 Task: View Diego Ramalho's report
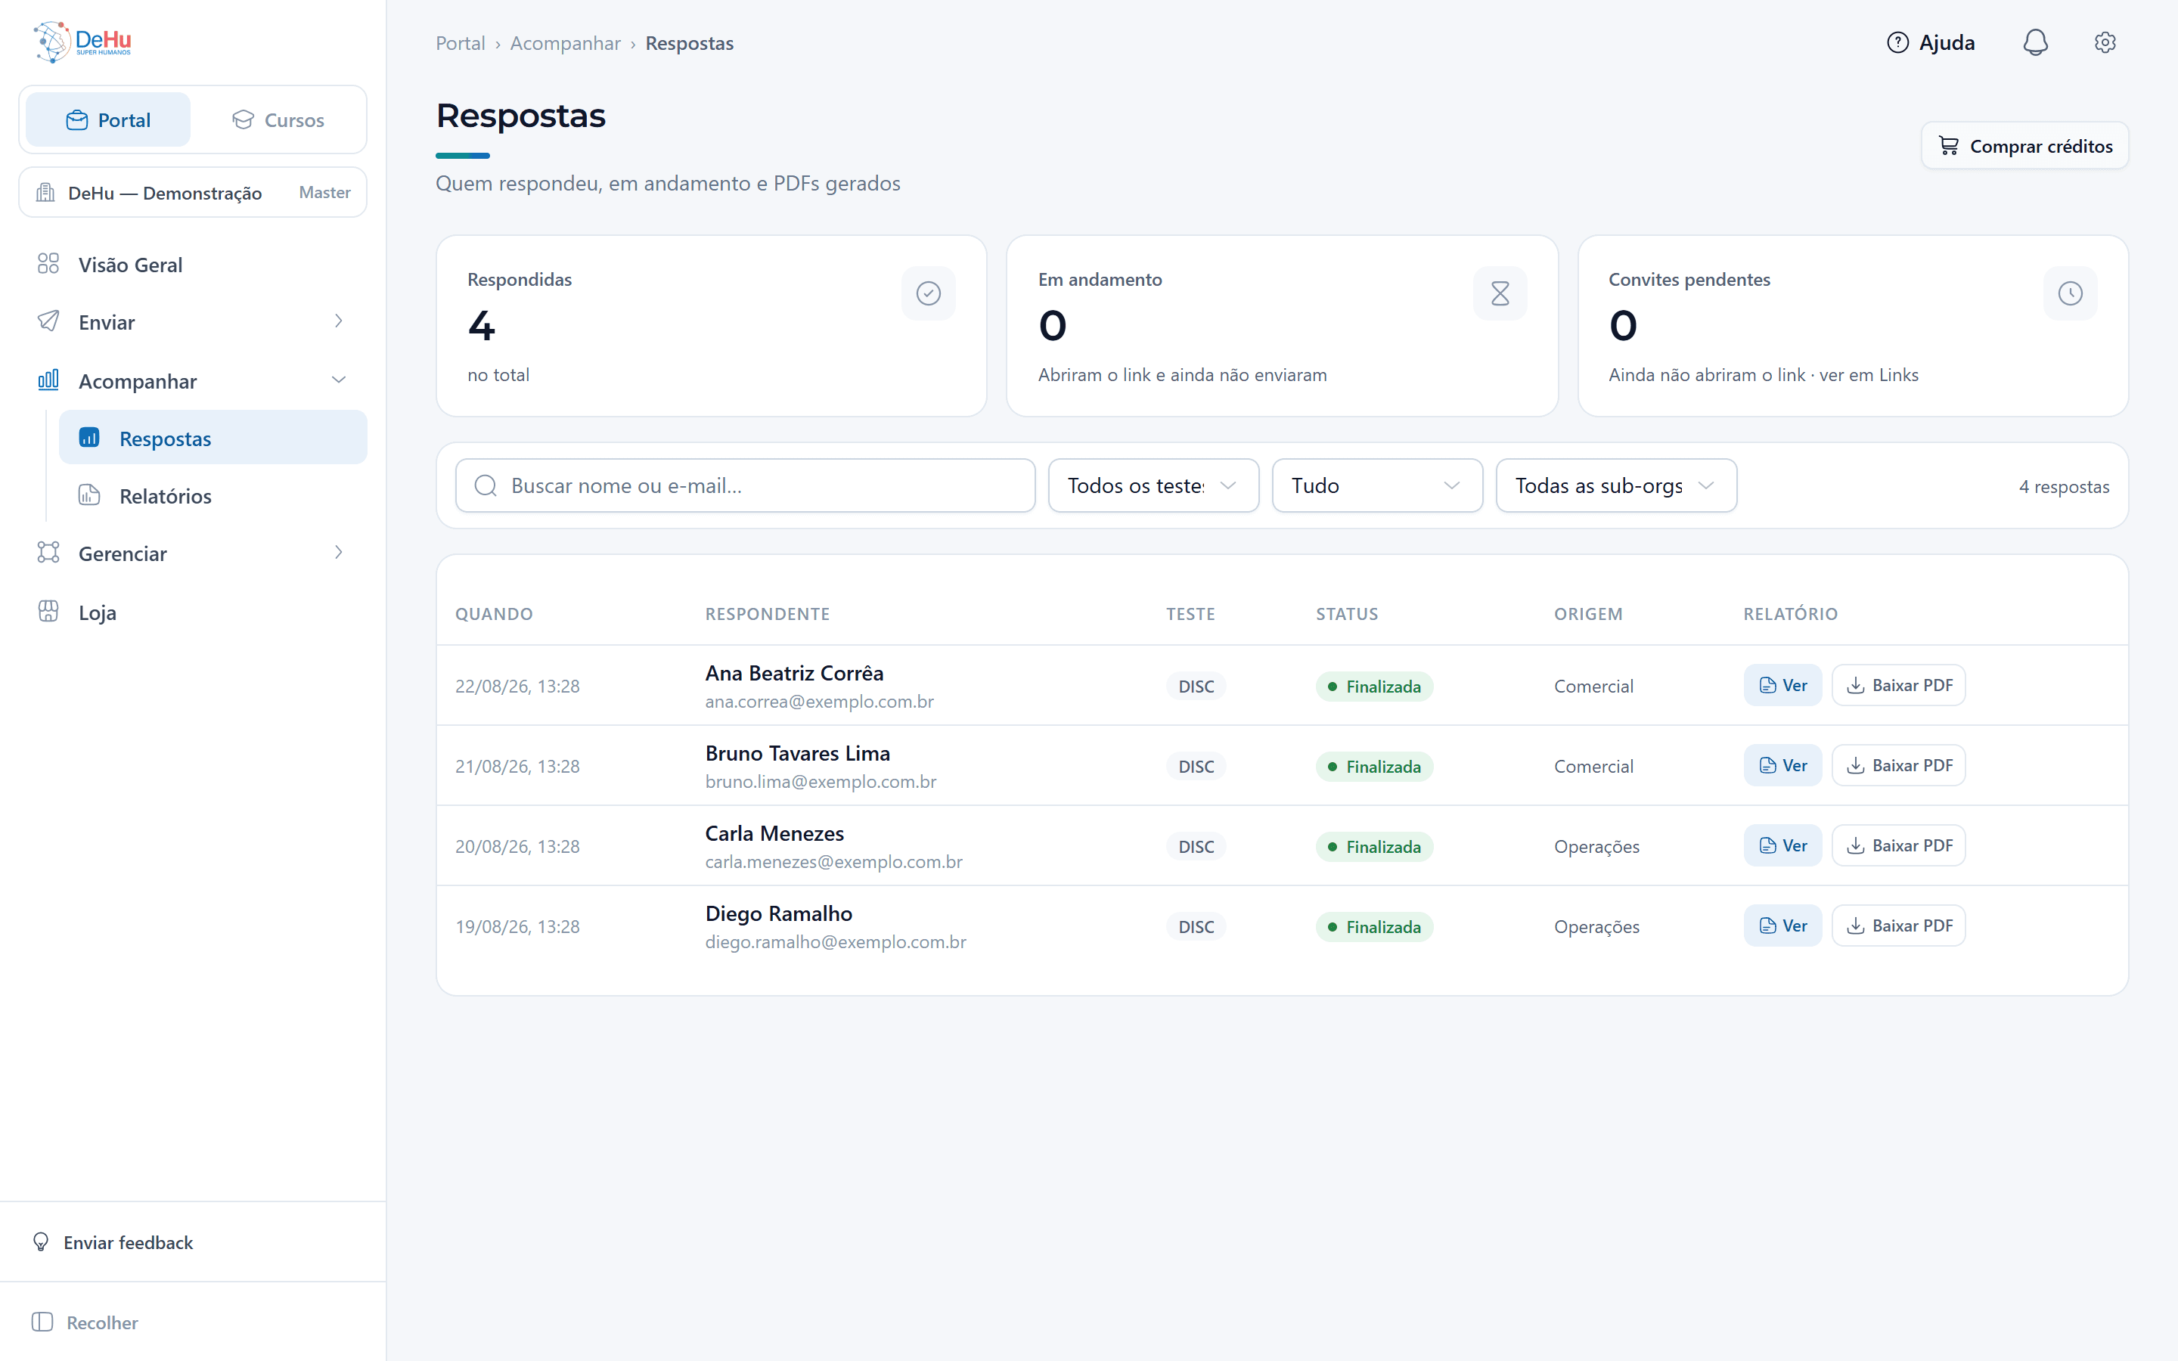pos(1782,926)
